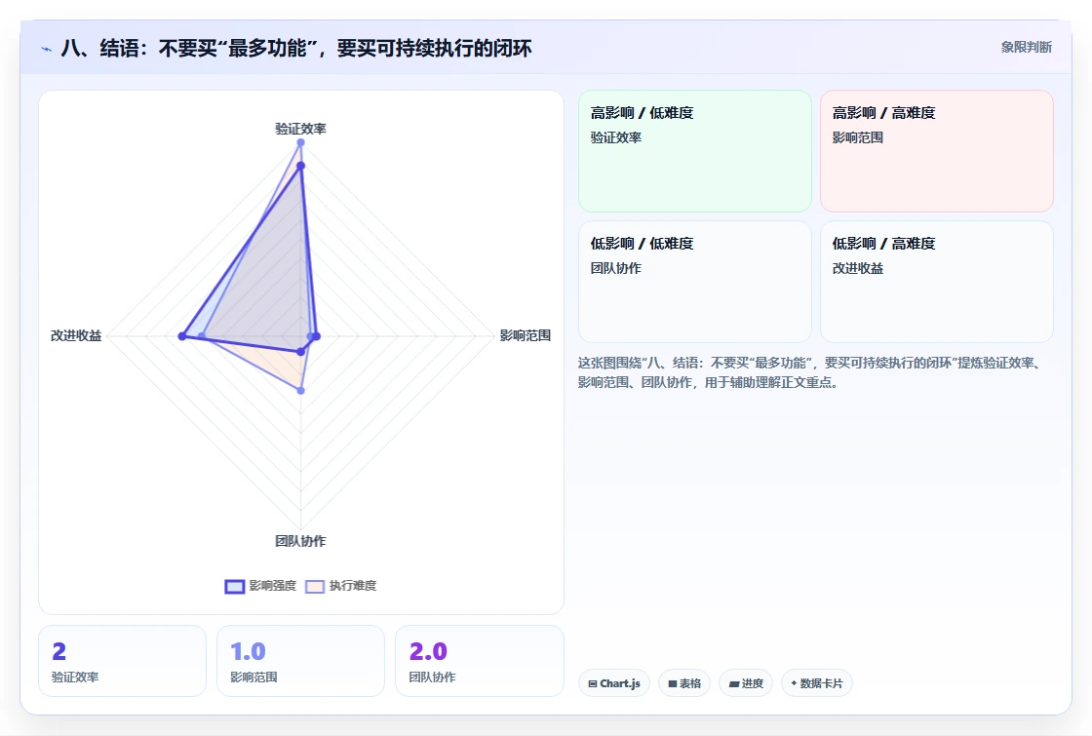Image resolution: width=1092 pixels, height=736 pixels.
Task: Click the Chart.js tag chip
Action: coord(614,683)
